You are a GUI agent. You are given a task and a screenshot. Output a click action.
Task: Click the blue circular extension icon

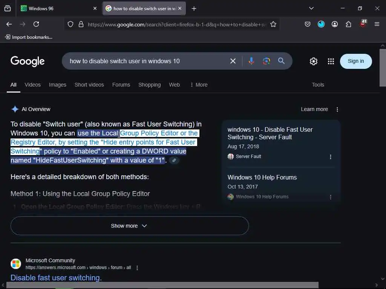point(321,24)
